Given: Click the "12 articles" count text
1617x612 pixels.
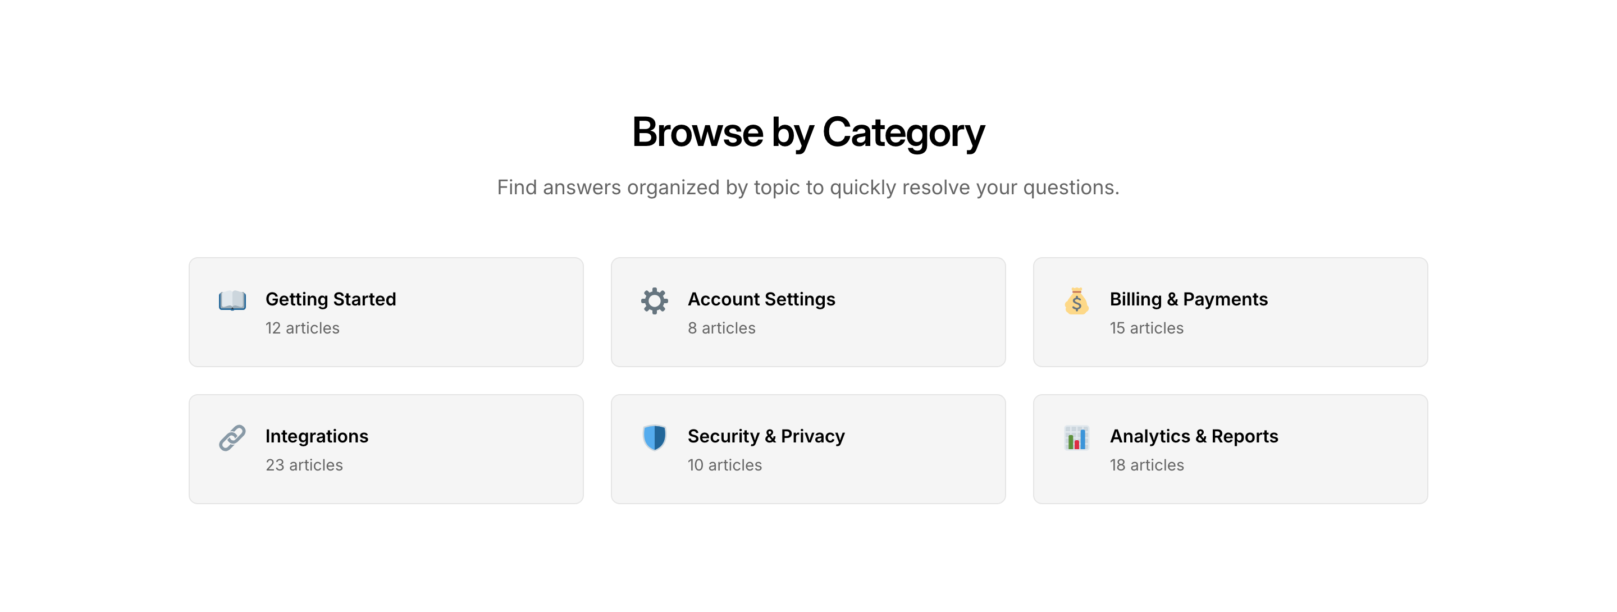Looking at the screenshot, I should tap(302, 328).
